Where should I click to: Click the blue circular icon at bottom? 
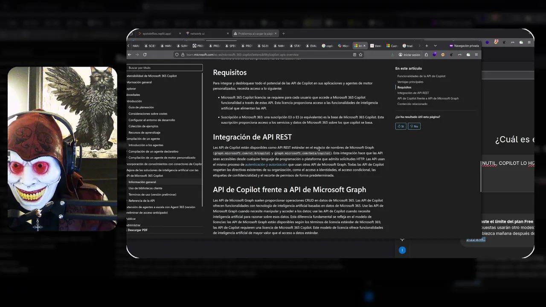[x=402, y=250]
